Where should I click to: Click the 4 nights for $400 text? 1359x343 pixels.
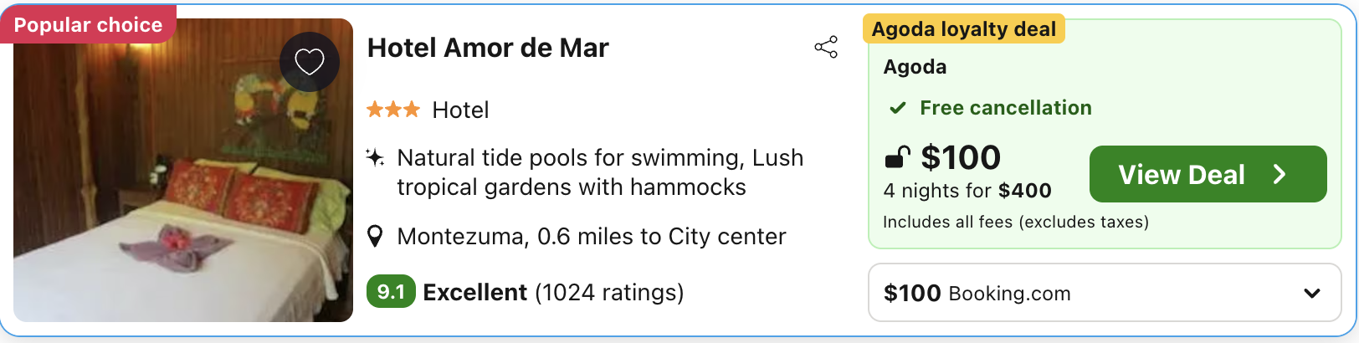pos(967,191)
